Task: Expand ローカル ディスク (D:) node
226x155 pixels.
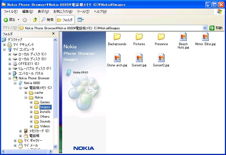Action: [10, 59]
